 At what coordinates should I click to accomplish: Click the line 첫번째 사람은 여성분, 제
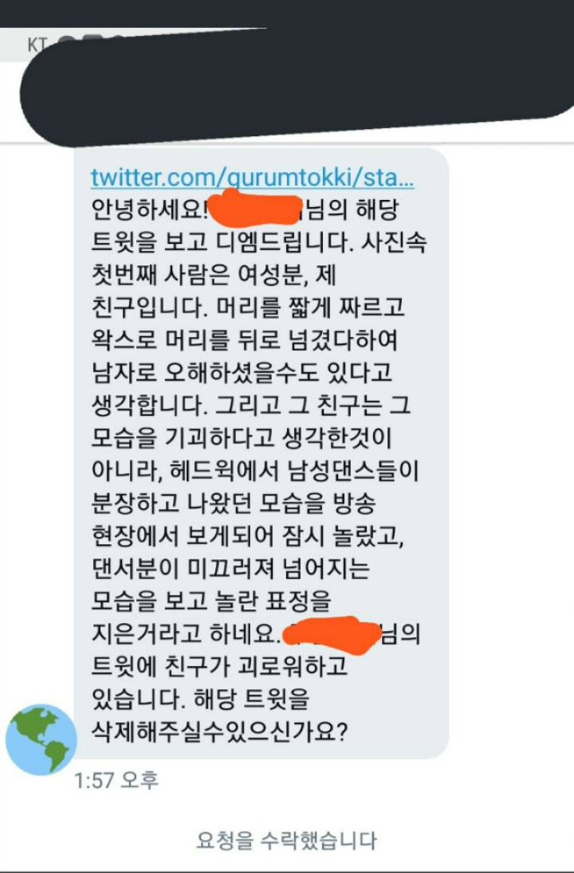[x=213, y=274]
